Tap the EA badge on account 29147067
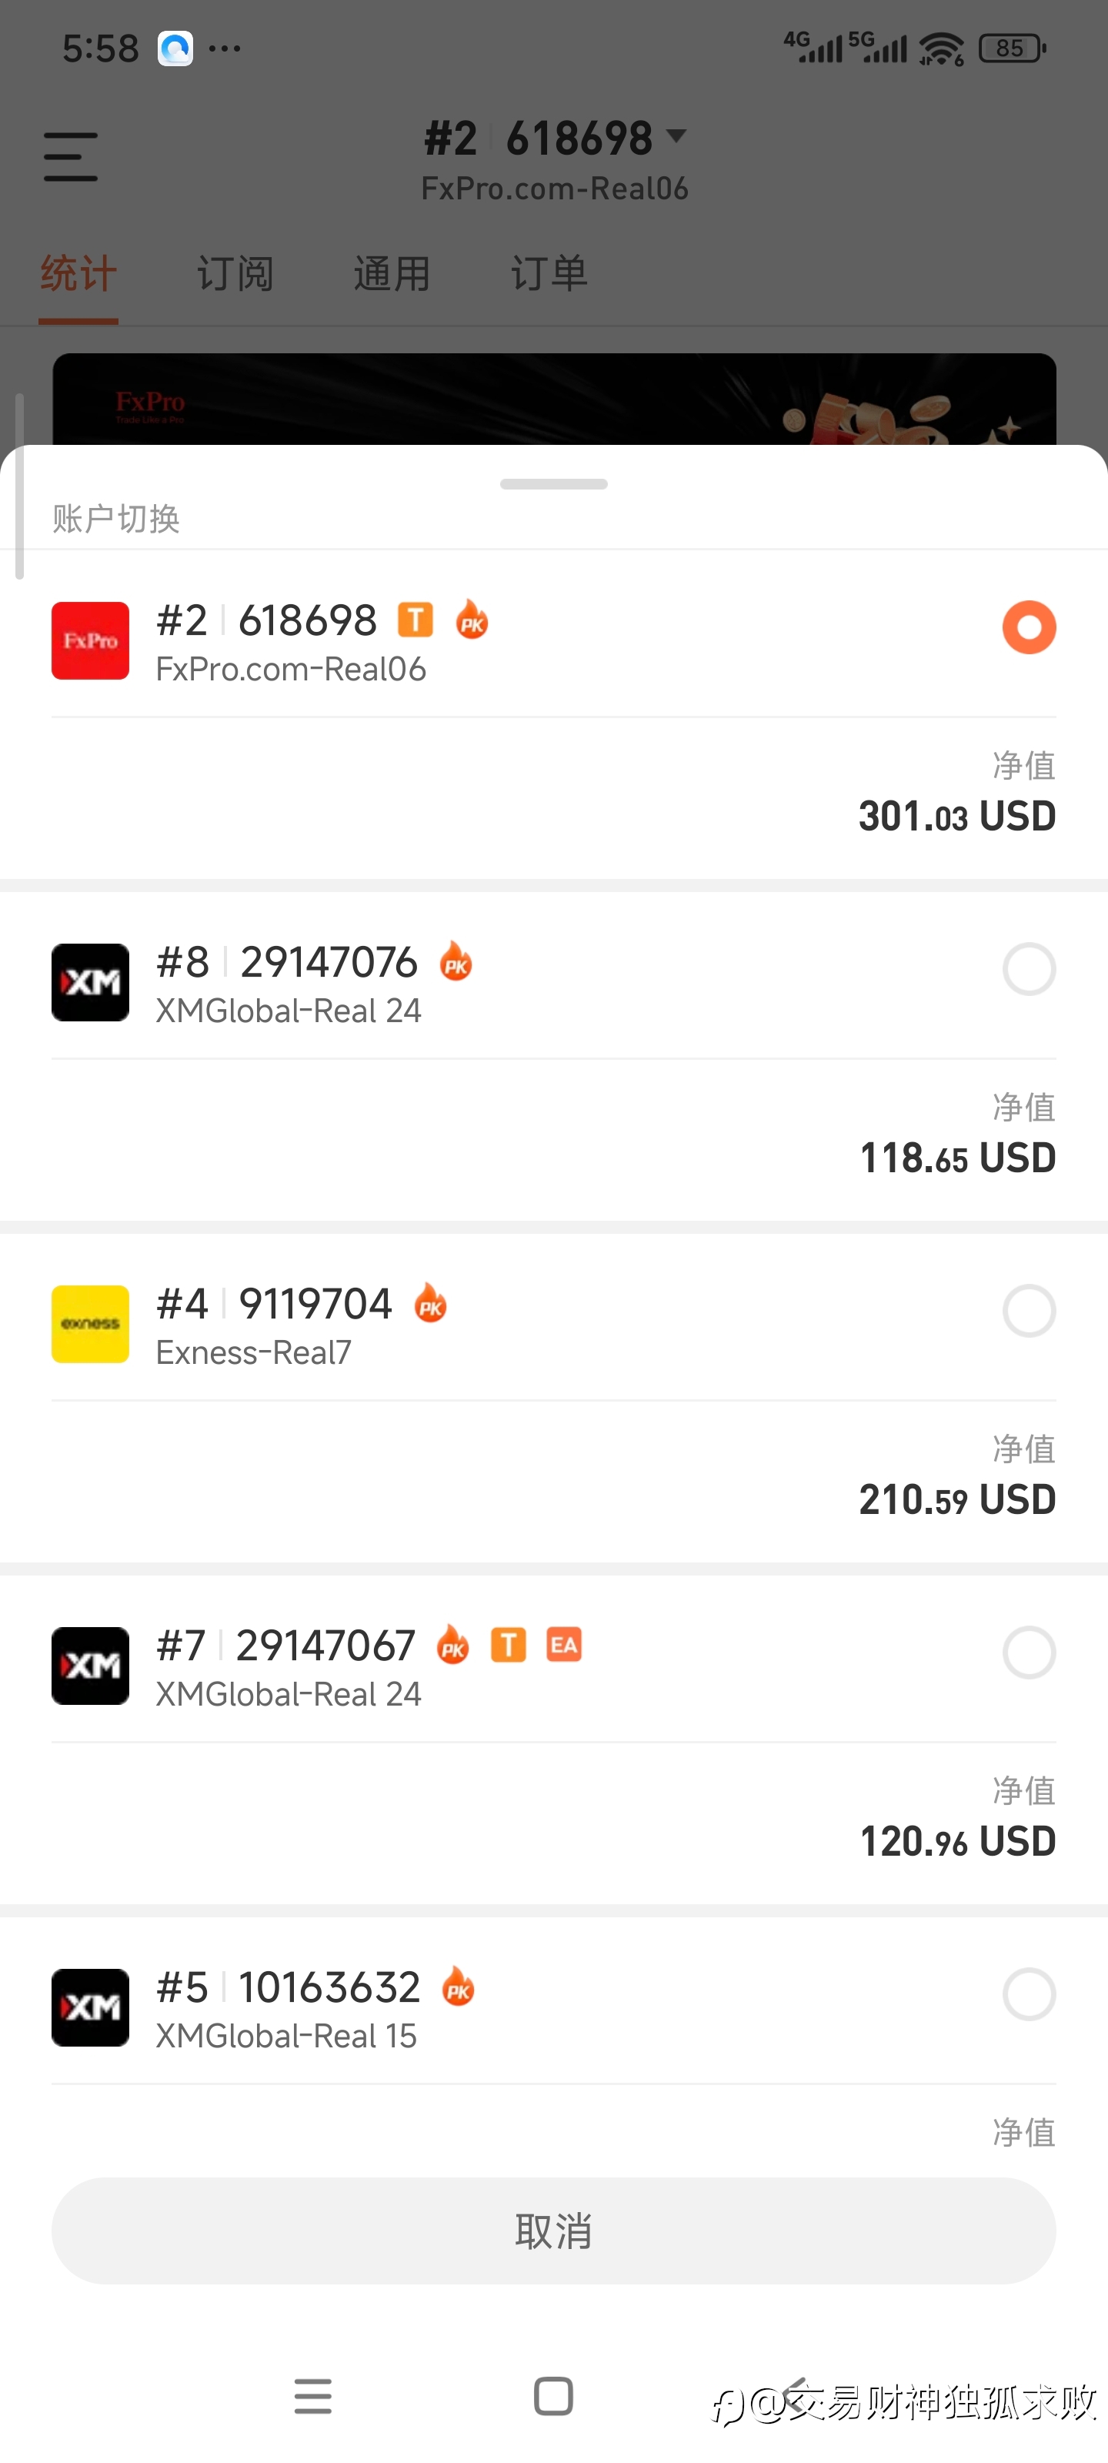The image size is (1108, 2463). pyautogui.click(x=563, y=1646)
